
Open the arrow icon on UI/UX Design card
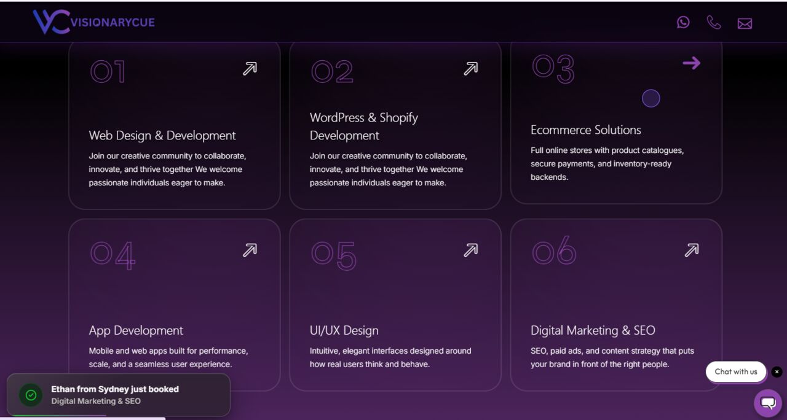coord(470,250)
